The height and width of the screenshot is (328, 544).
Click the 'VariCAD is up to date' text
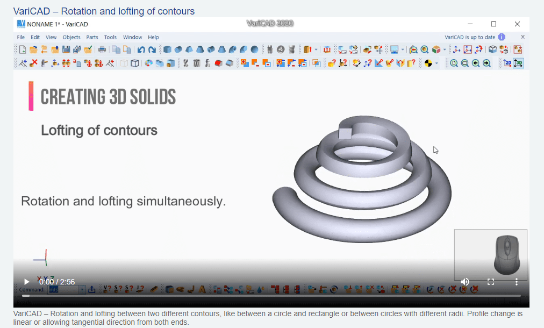(x=470, y=37)
